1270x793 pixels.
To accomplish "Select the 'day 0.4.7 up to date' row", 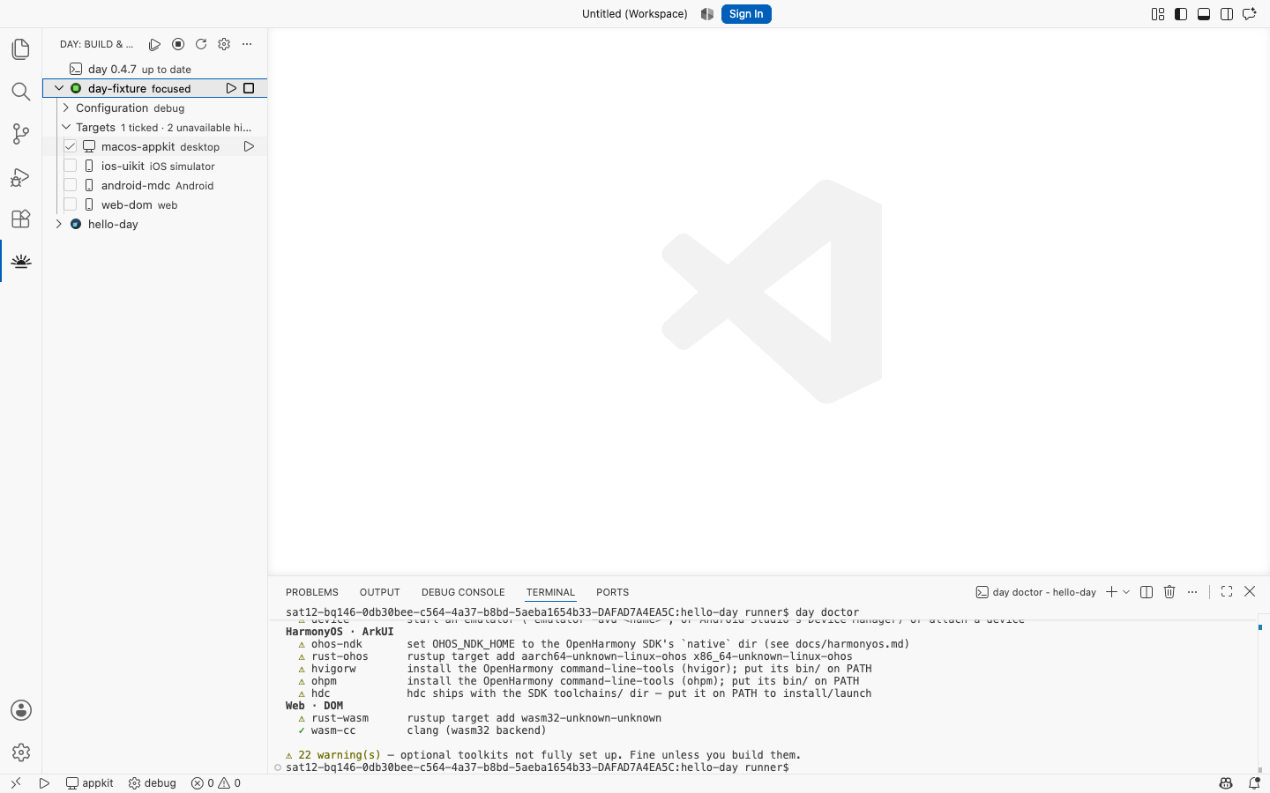I will click(x=155, y=69).
